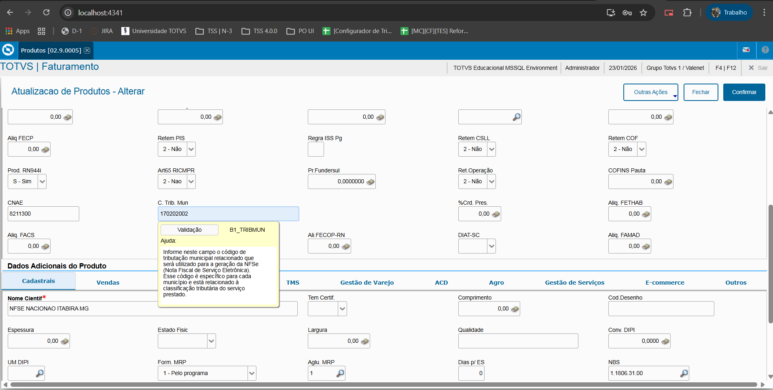Click the F4 | F12 shortcut label
Screen dimensions: 773x390
pyautogui.click(x=726, y=68)
